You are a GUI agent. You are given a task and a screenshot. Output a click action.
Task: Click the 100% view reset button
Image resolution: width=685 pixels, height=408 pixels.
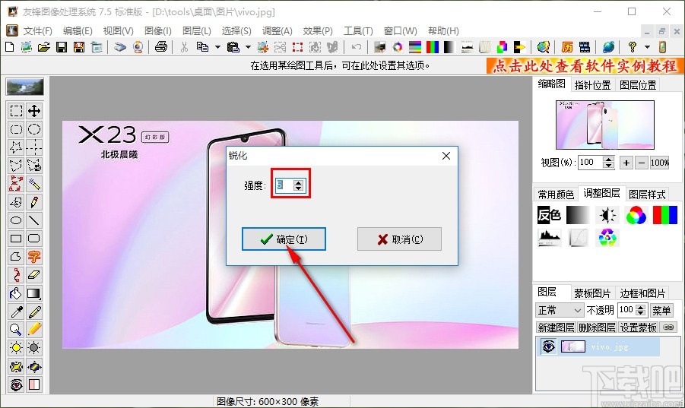tap(660, 163)
